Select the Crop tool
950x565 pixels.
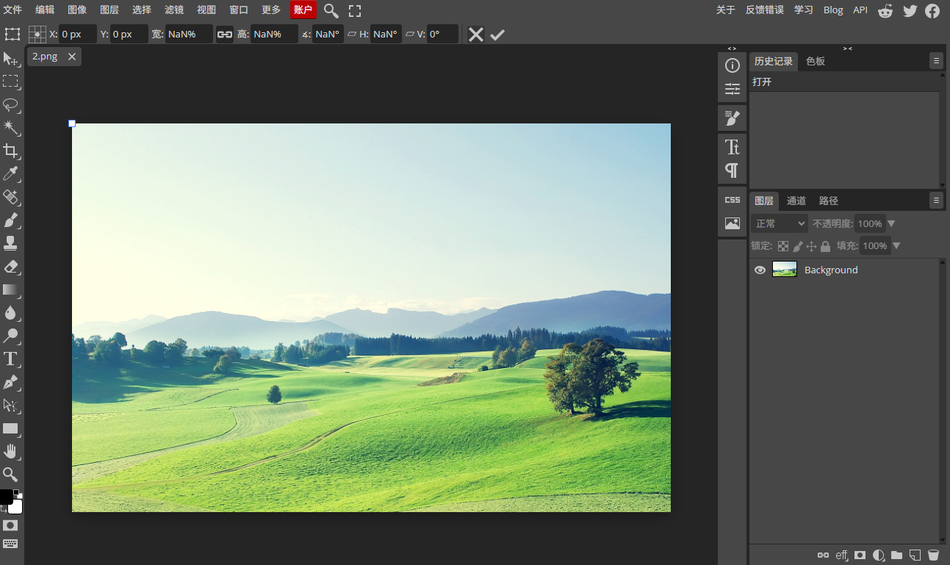pos(10,151)
